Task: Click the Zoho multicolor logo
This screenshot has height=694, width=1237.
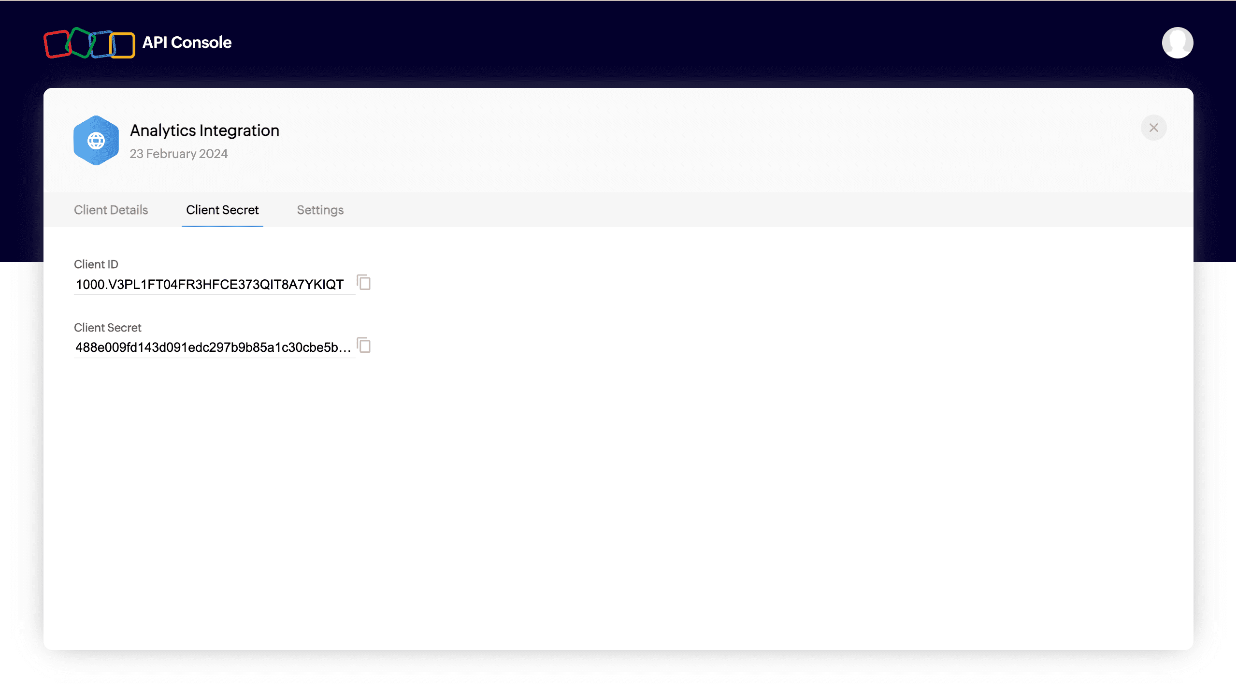Action: (x=89, y=43)
